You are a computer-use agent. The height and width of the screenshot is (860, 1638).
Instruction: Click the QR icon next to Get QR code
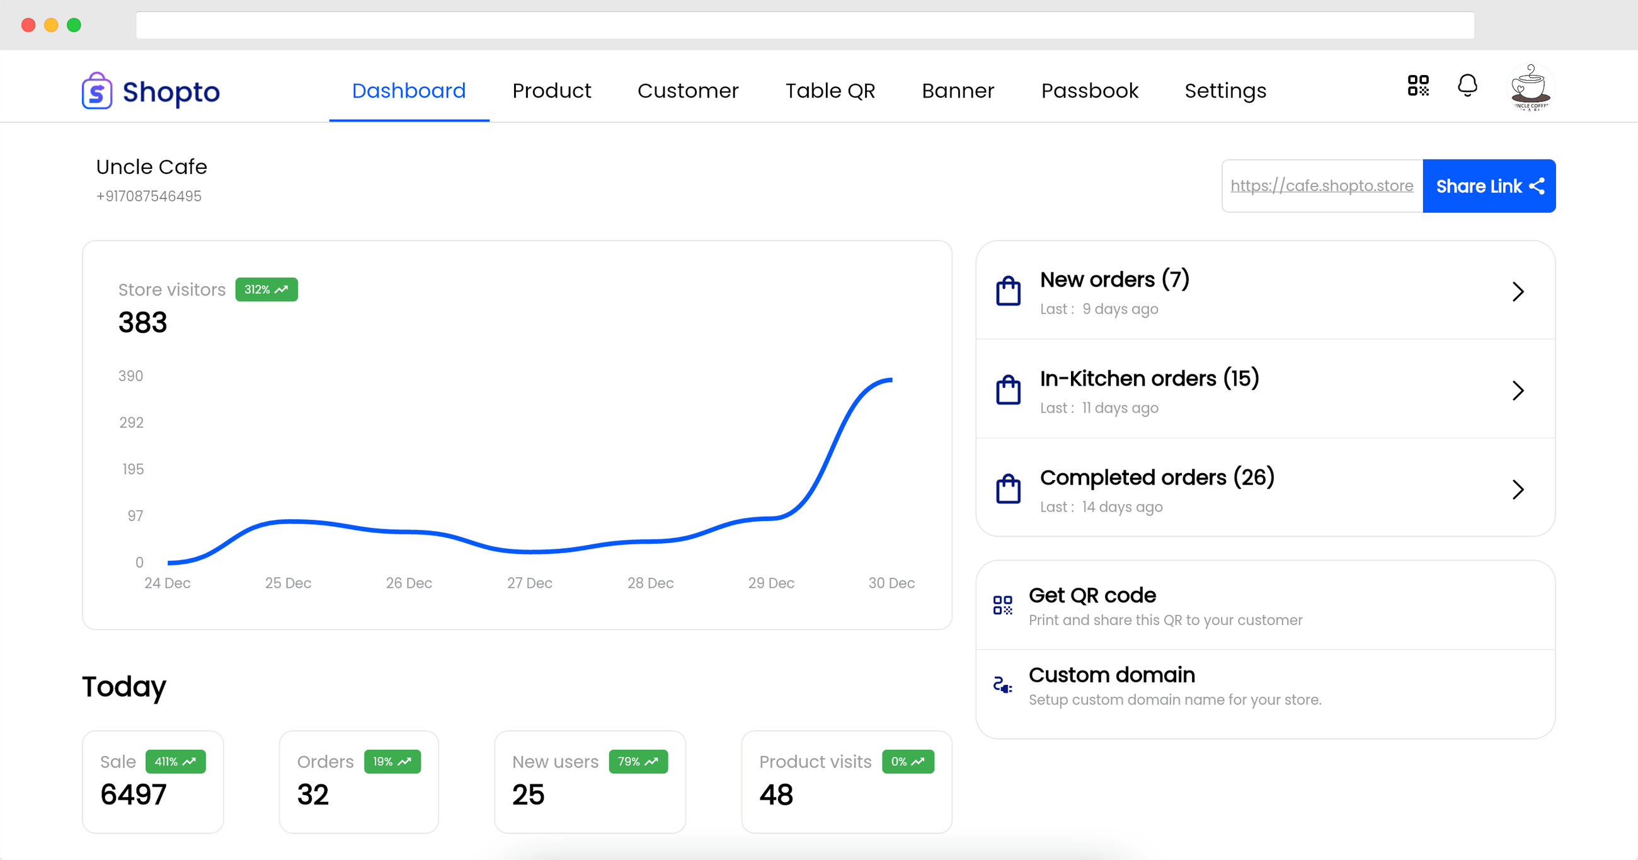pos(1003,605)
